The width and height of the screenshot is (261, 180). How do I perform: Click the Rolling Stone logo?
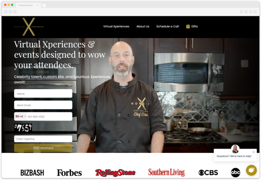pyautogui.click(x=115, y=173)
